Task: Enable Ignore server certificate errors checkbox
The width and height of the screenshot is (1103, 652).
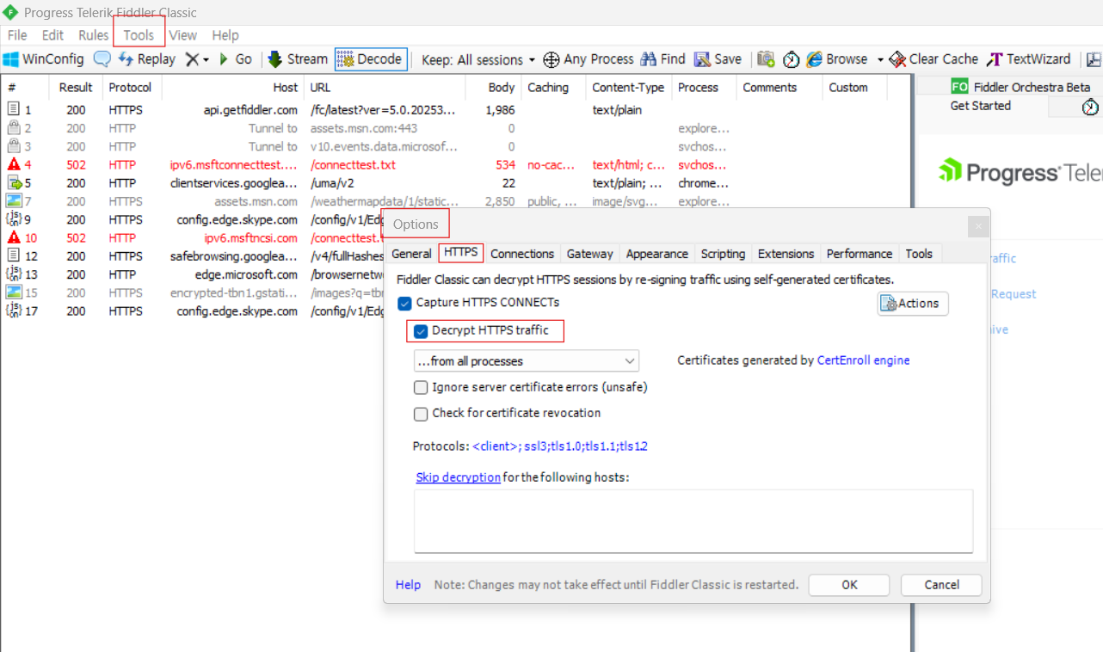Action: [421, 388]
